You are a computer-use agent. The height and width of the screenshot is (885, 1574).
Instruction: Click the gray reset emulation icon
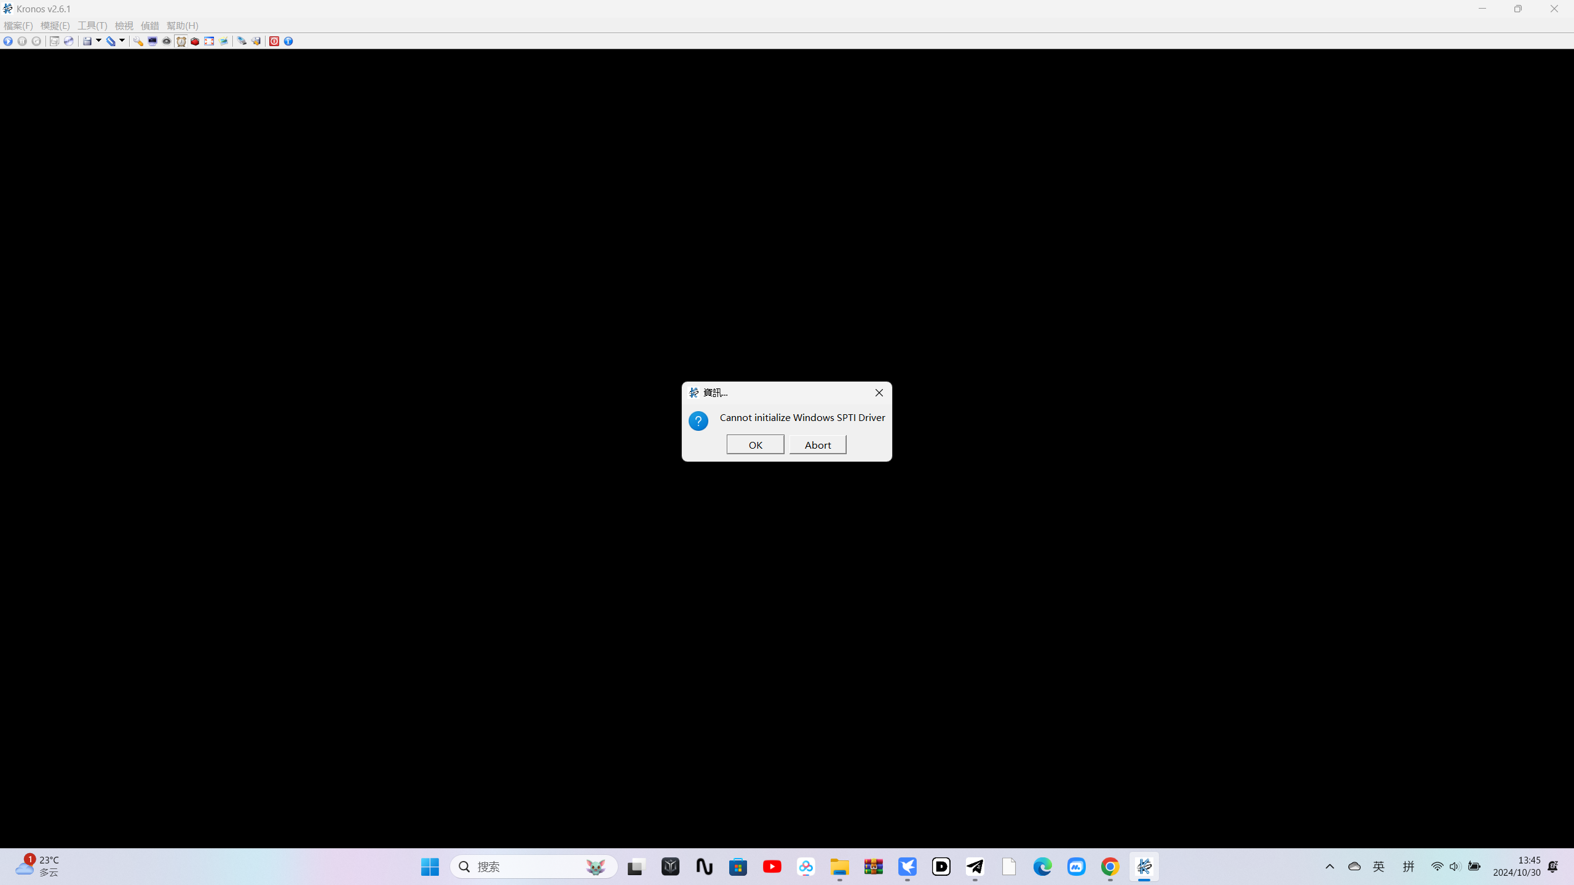[36, 41]
